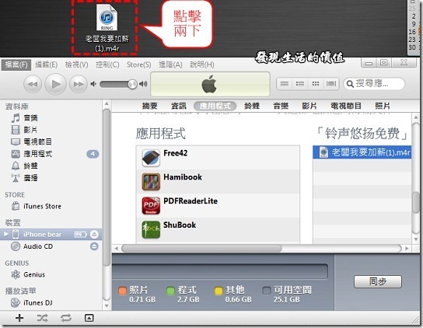Viewport: 423px width, 328px height.
Task: Click the high volume speaker icon
Action: click(x=143, y=84)
